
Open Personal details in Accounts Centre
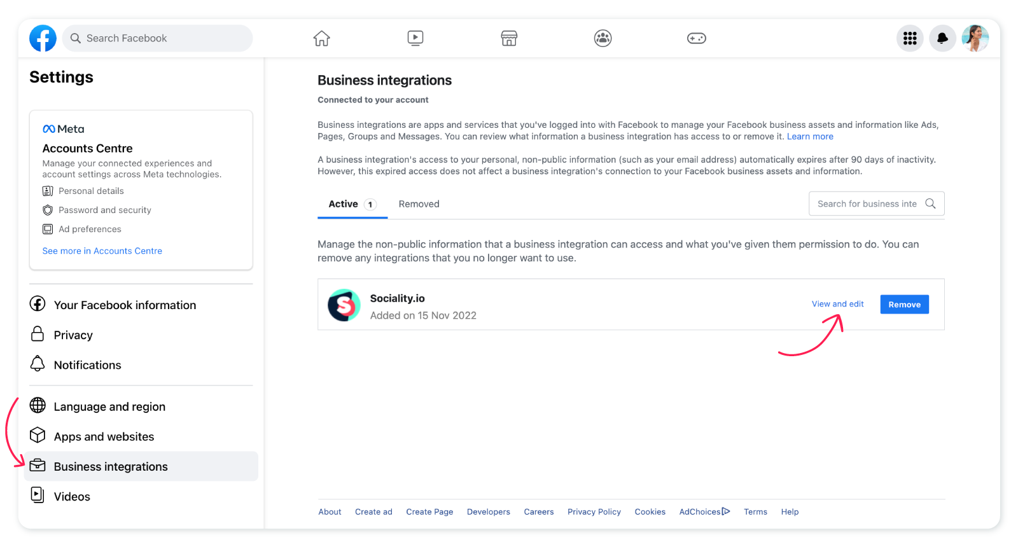(83, 191)
